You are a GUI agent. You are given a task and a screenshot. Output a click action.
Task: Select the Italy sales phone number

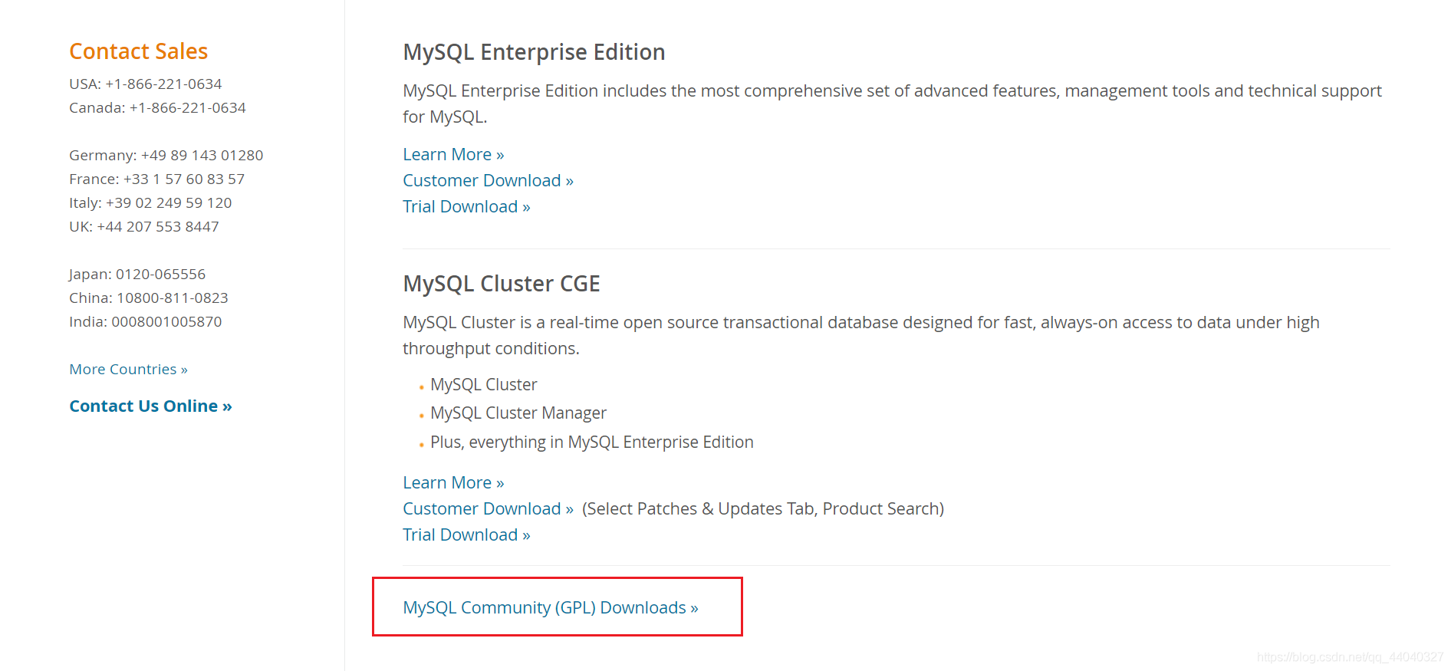tap(150, 202)
